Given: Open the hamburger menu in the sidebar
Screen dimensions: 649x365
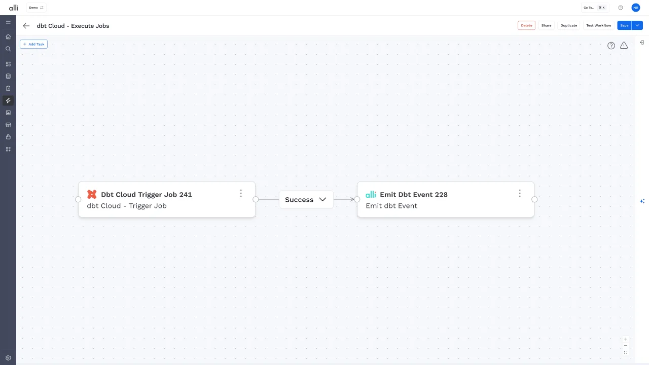Looking at the screenshot, I should (x=8, y=22).
